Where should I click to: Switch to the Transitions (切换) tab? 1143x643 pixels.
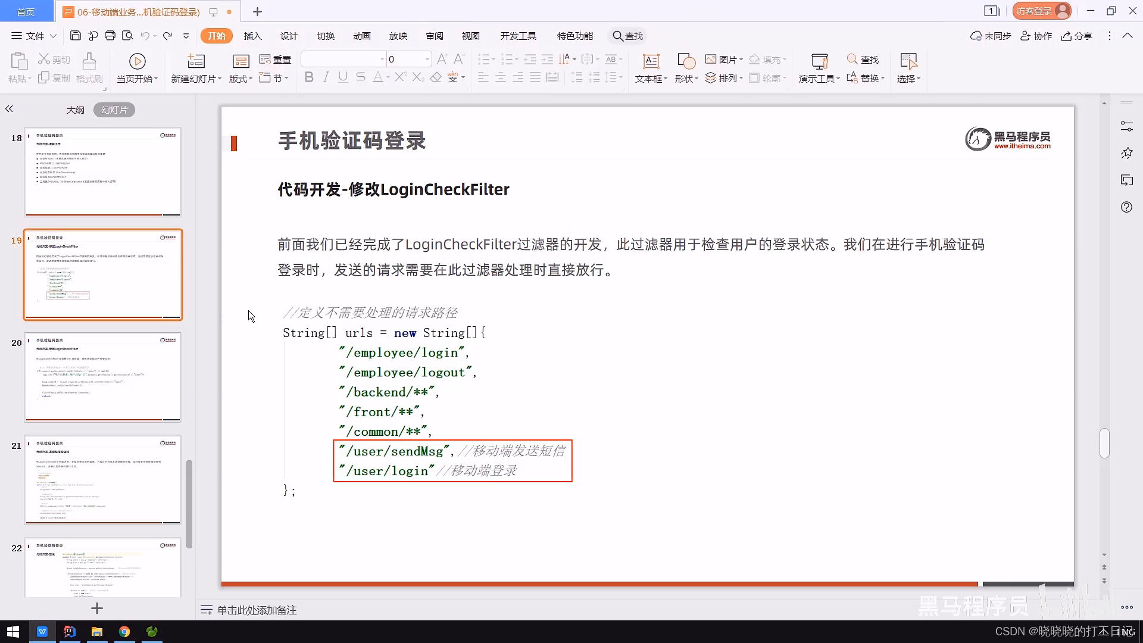click(326, 36)
